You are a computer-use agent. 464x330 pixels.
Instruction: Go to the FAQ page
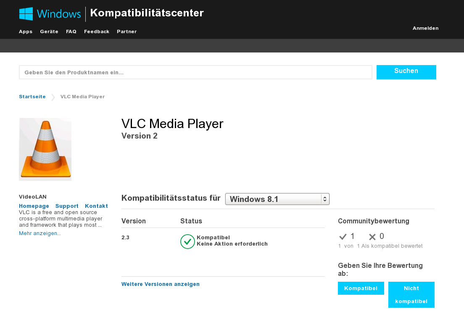pyautogui.click(x=71, y=31)
